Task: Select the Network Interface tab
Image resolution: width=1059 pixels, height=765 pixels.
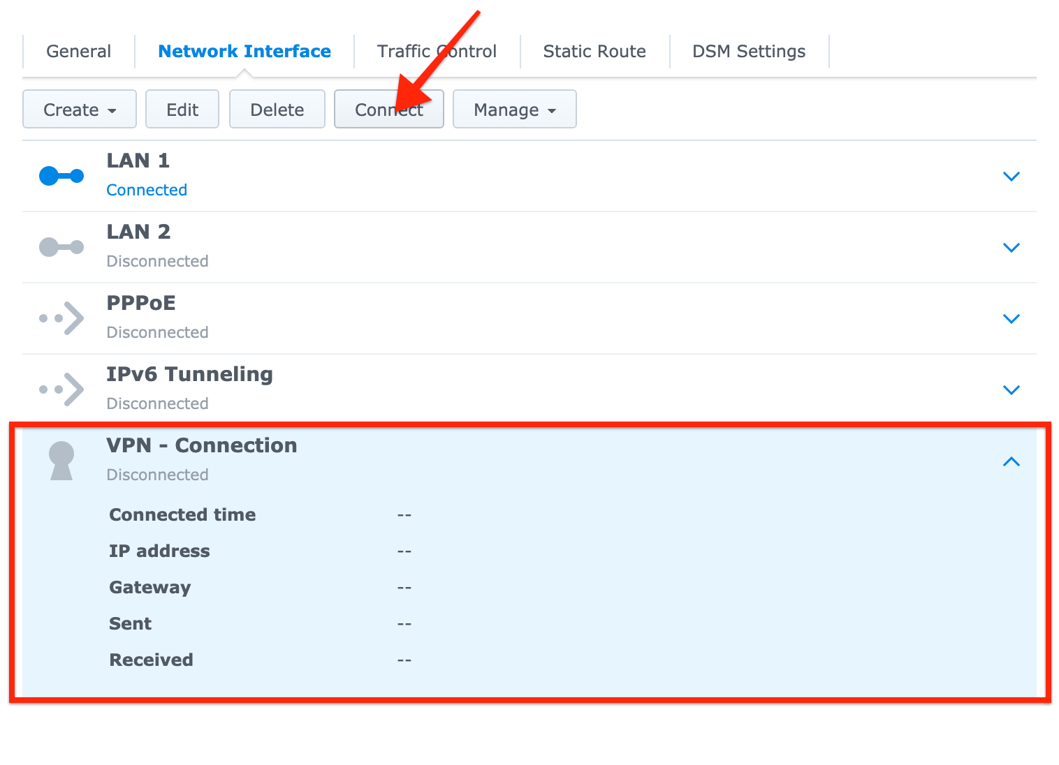Action: point(244,52)
